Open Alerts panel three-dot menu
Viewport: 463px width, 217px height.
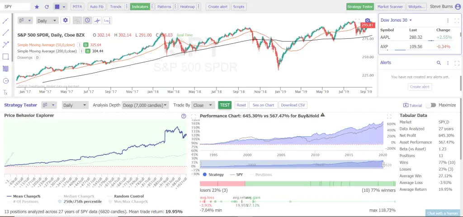pyautogui.click(x=448, y=63)
